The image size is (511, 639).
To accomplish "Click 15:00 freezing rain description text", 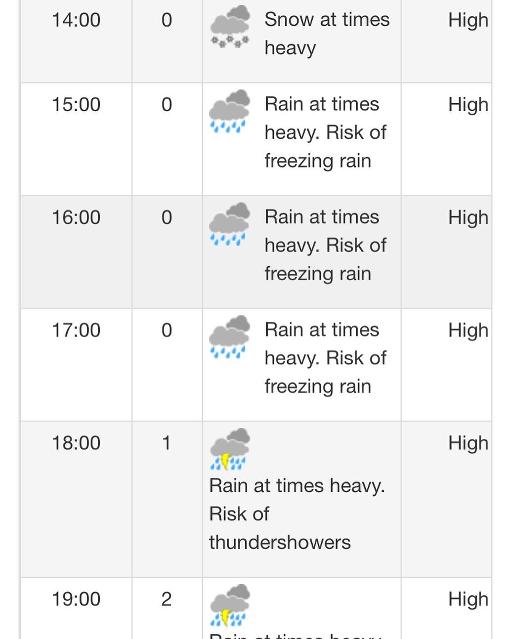I will click(325, 132).
